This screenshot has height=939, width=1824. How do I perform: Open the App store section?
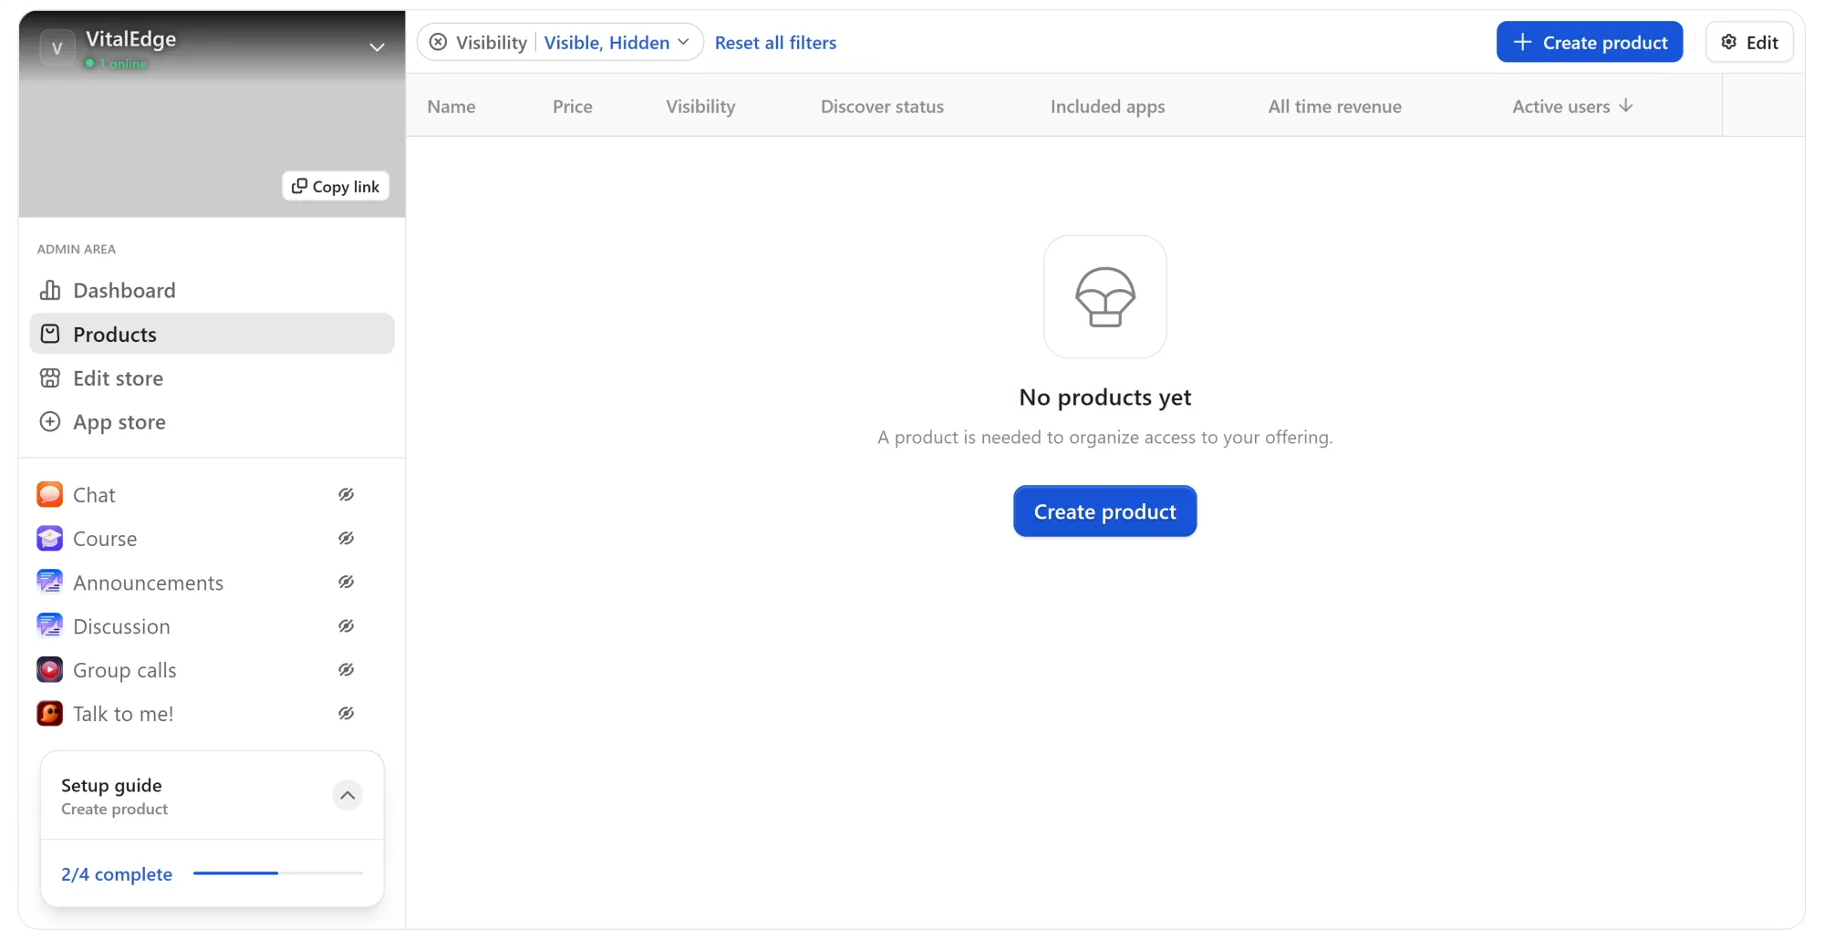click(x=212, y=422)
